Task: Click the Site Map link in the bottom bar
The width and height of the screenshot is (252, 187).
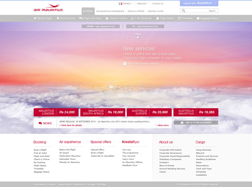Action: pos(101,184)
